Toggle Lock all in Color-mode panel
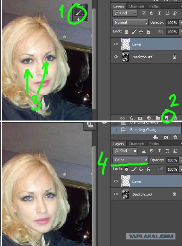The width and height of the screenshot is (182, 246). pos(148,169)
